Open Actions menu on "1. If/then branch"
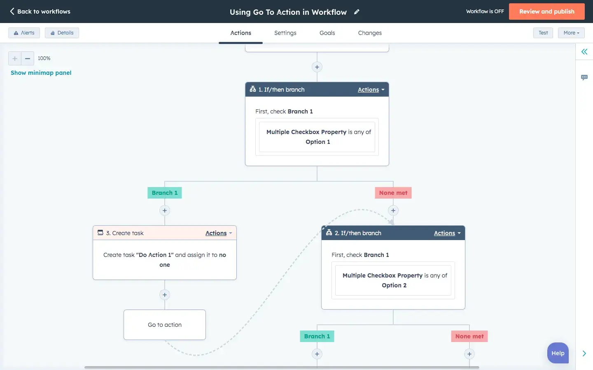Screen dimensions: 593x370 [x=370, y=89]
